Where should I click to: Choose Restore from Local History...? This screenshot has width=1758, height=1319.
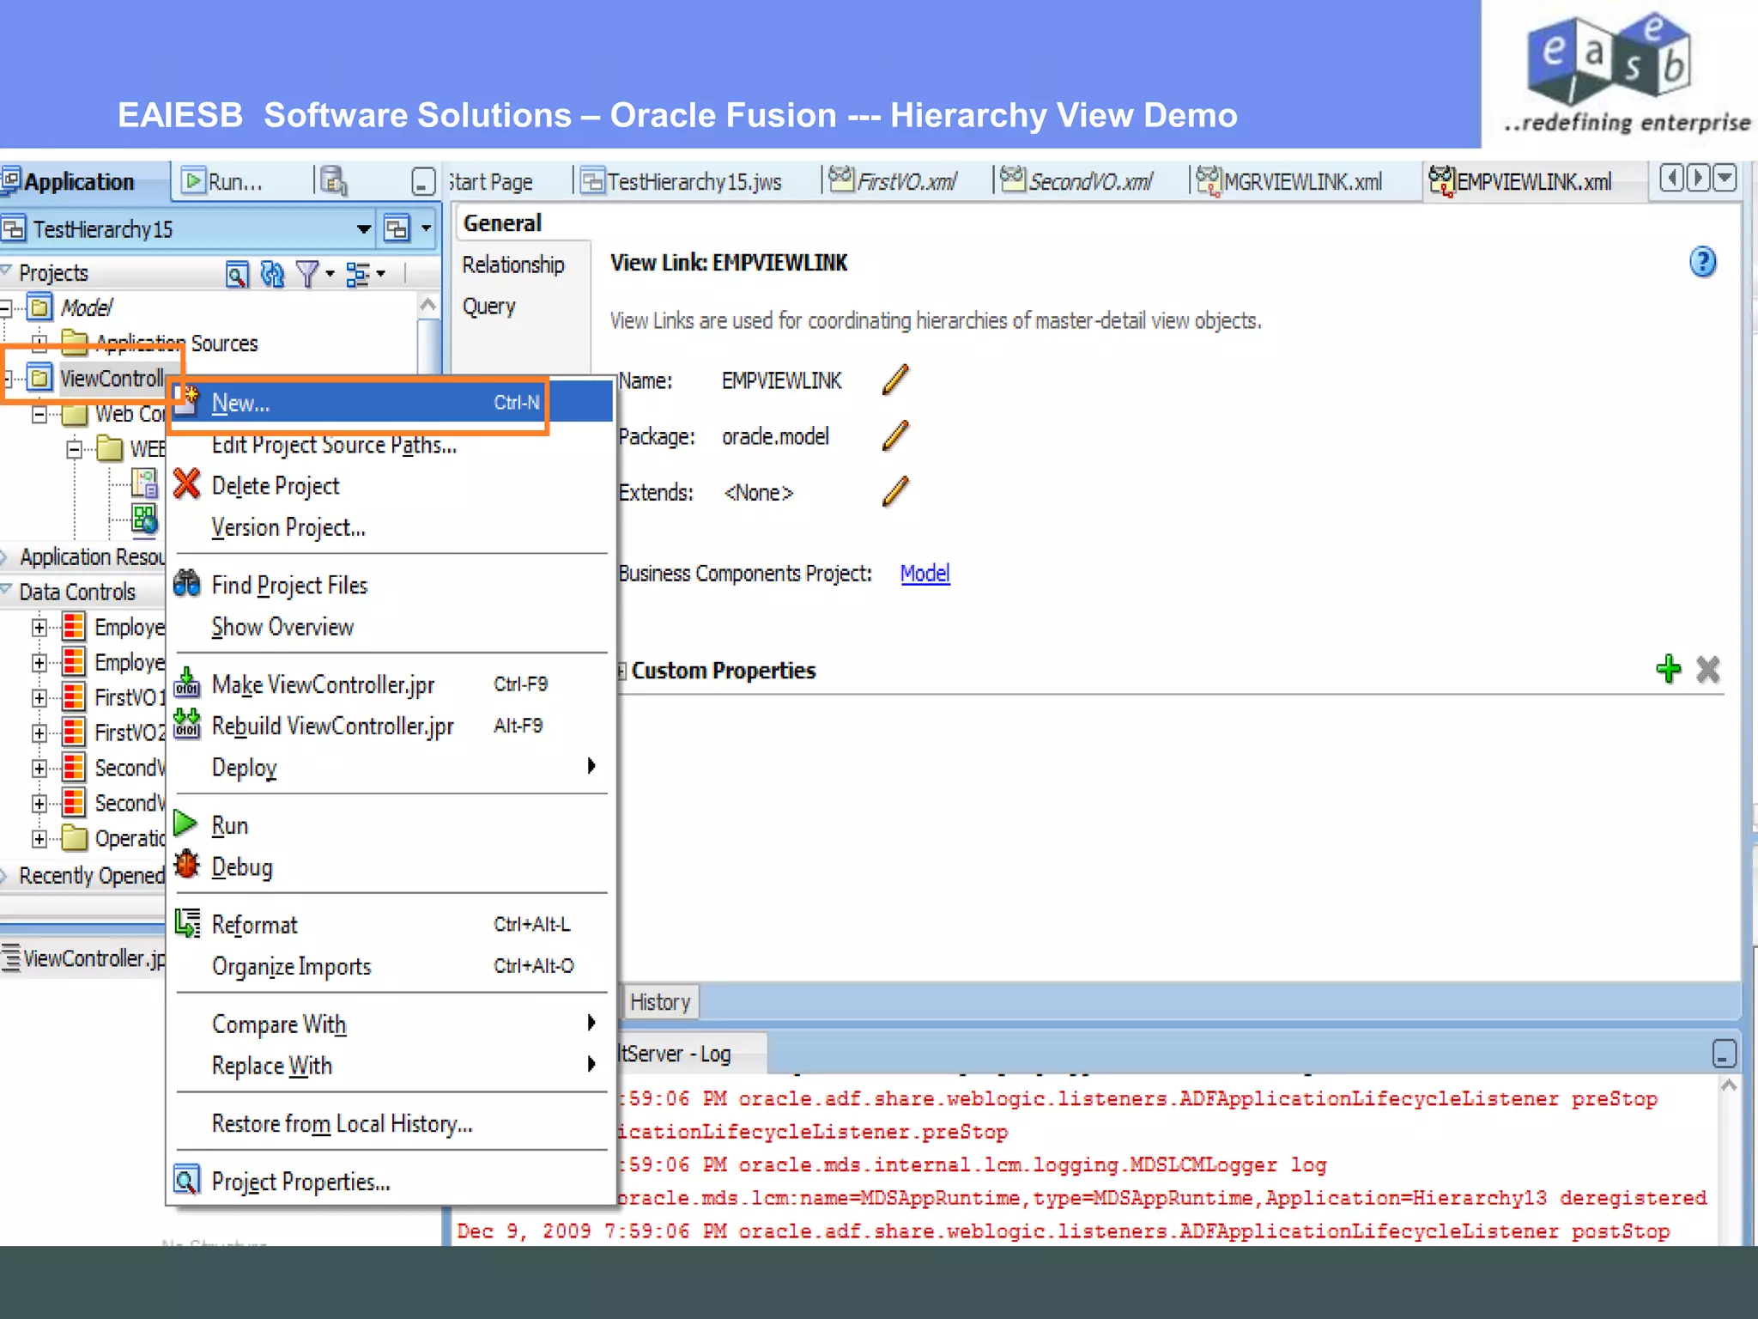pos(342,1123)
